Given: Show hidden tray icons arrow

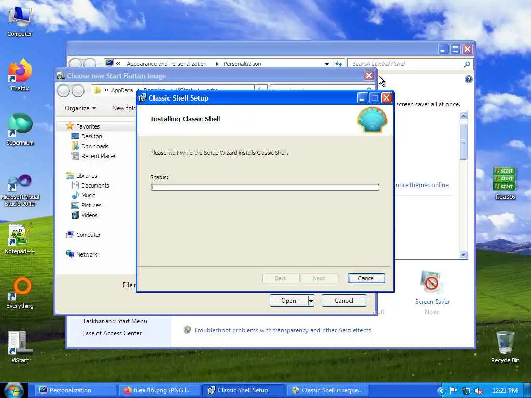Looking at the screenshot, I should pos(441,391).
